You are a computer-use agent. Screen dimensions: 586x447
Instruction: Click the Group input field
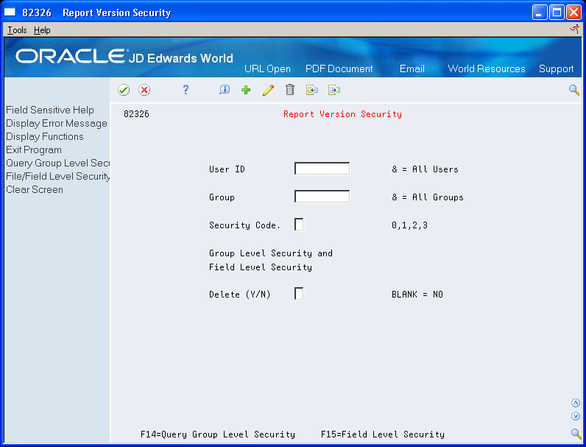point(322,197)
